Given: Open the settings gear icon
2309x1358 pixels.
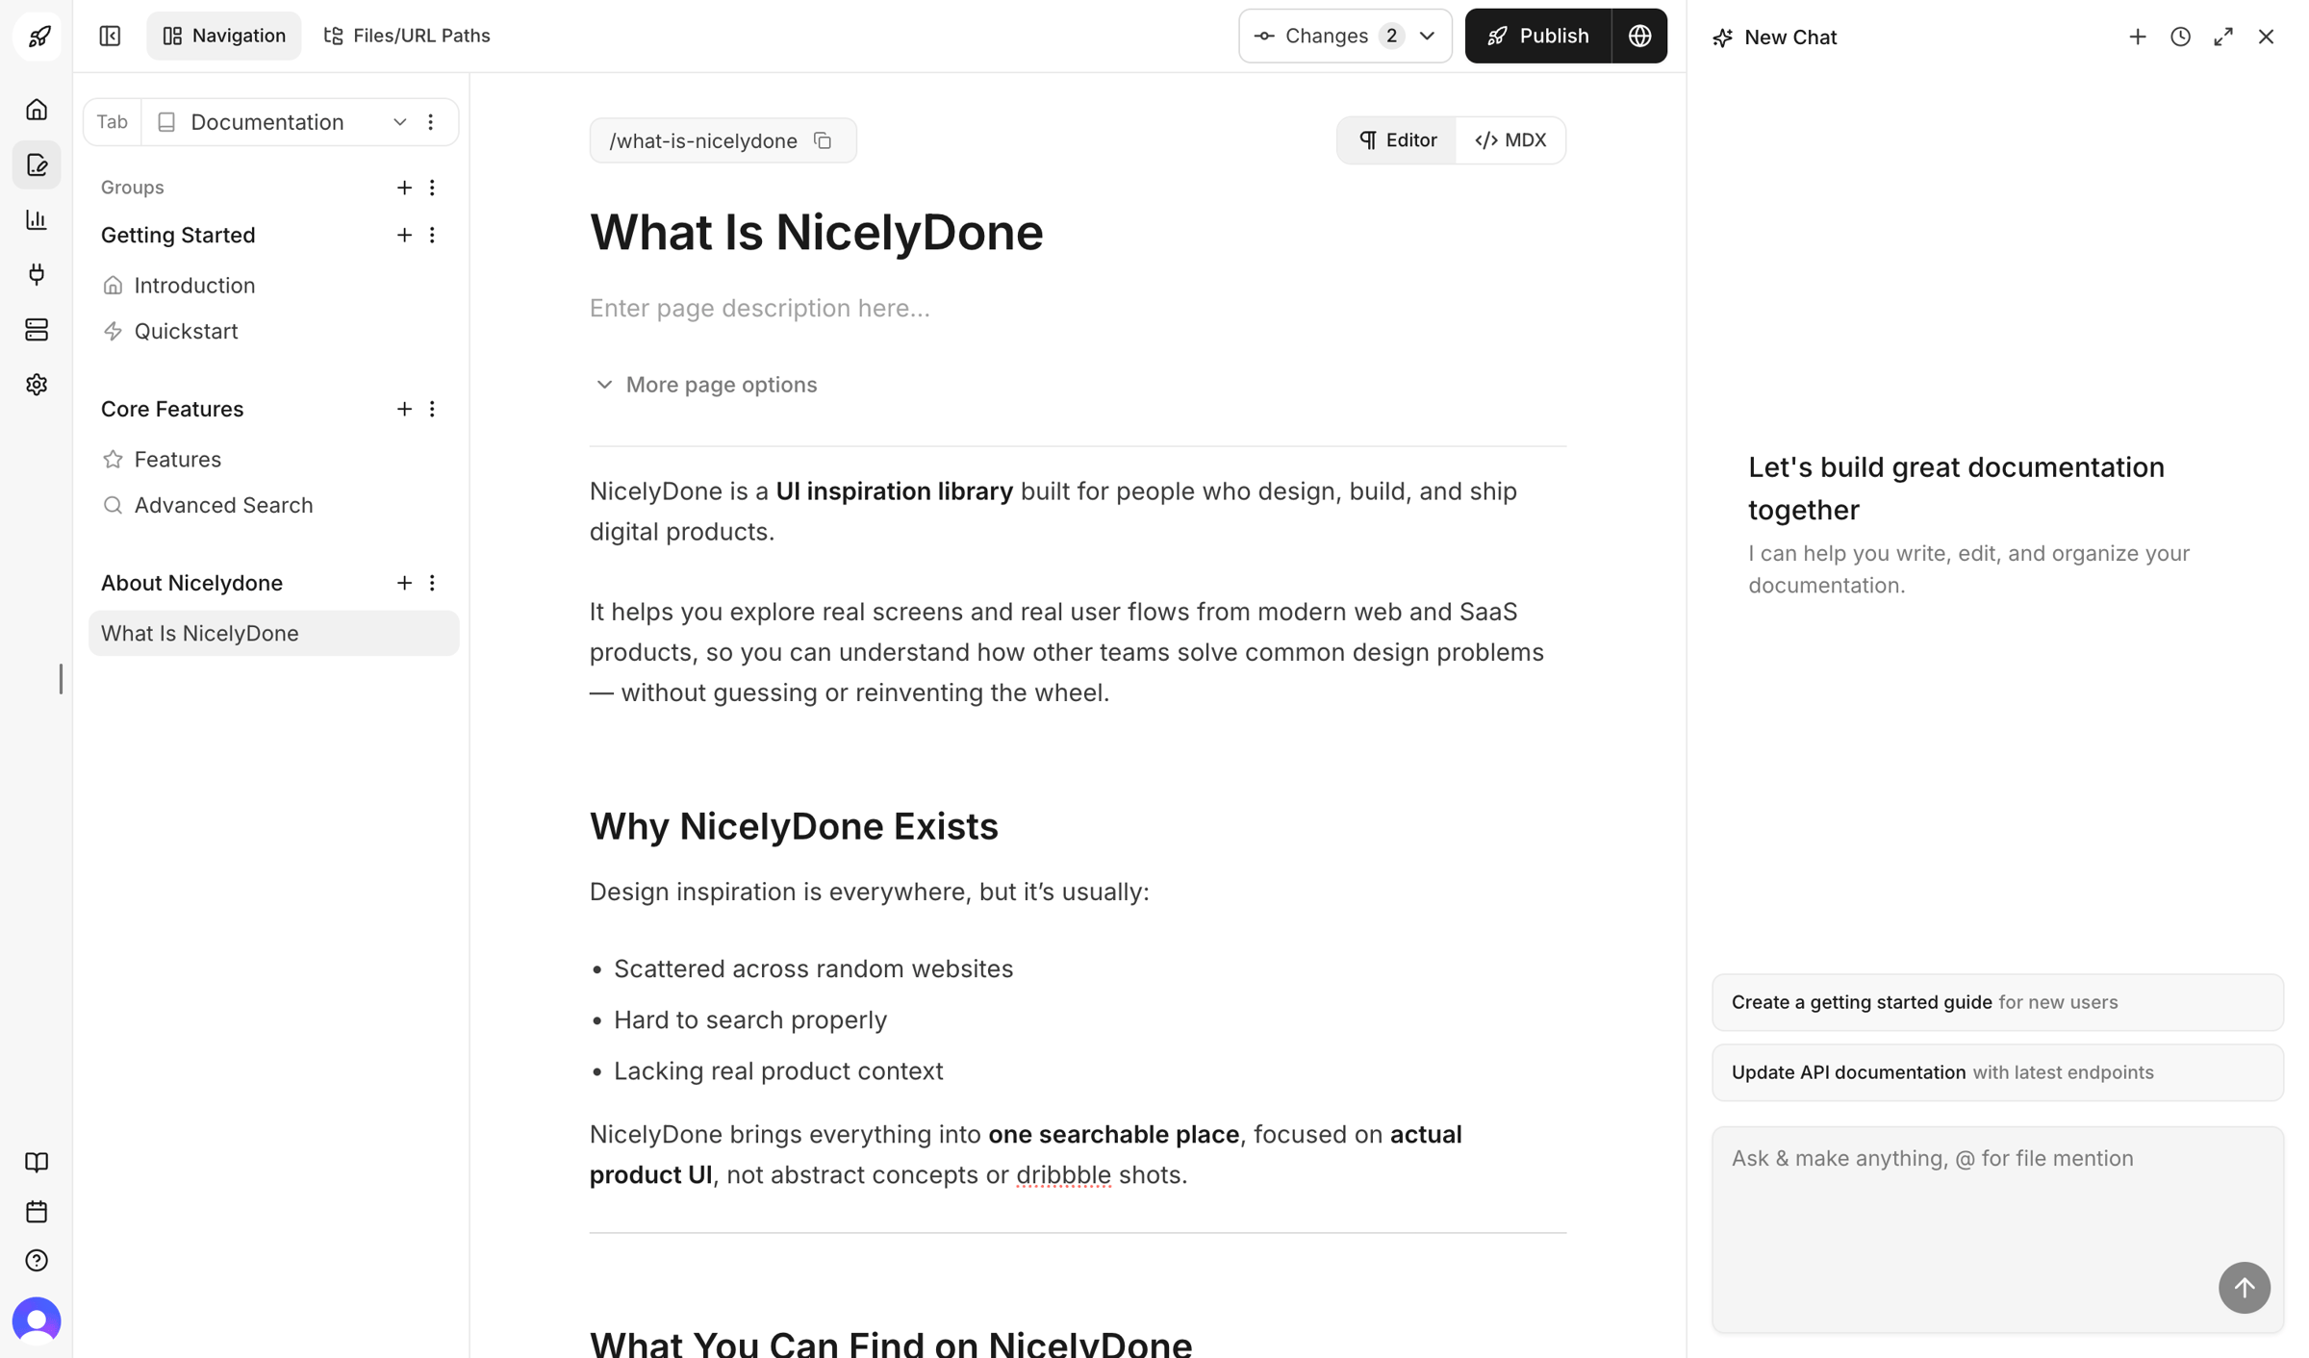Looking at the screenshot, I should click(37, 385).
